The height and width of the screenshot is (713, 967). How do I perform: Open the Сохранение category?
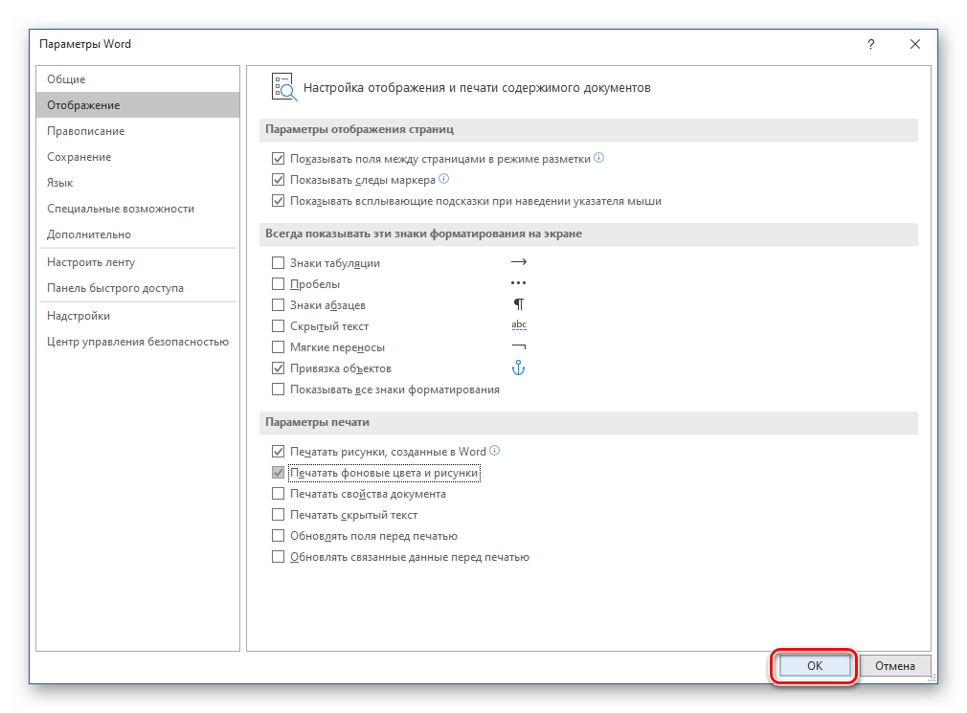[x=138, y=157]
